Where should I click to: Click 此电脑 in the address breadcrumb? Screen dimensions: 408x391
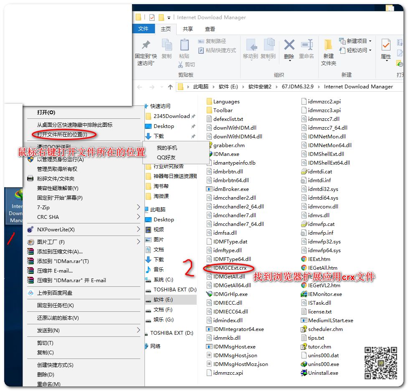[x=200, y=87]
